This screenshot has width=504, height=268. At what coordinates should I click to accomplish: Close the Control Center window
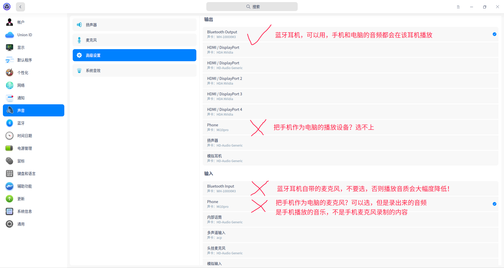(497, 7)
